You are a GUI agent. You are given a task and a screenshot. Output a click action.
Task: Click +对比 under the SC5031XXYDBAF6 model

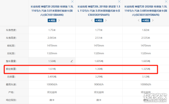146,20
